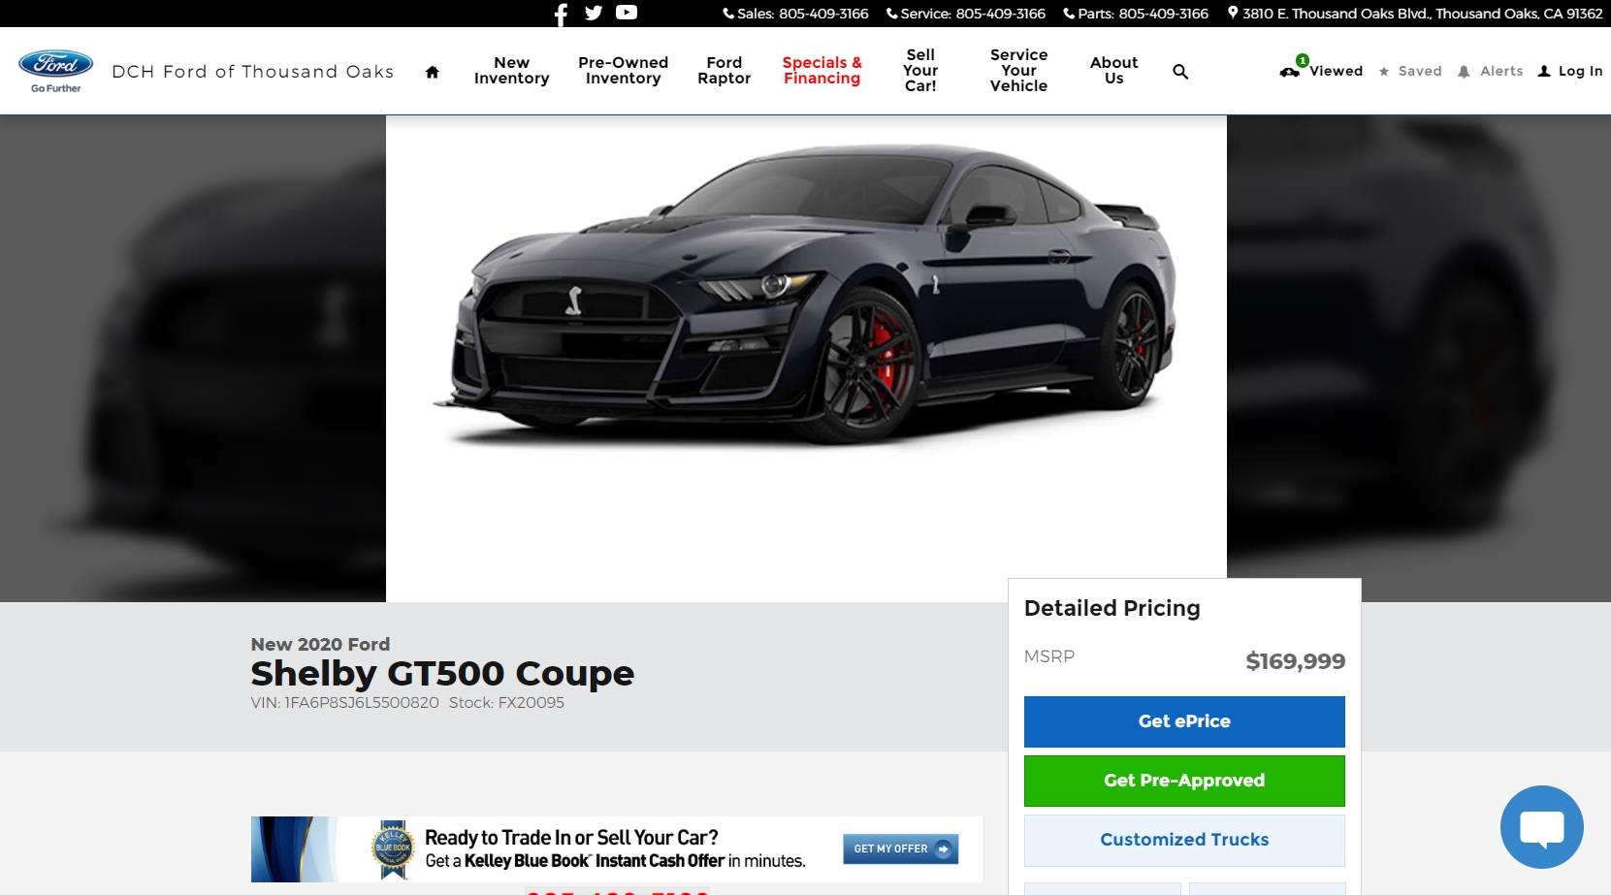This screenshot has width=1611, height=895.
Task: Click the Ford Go Further logo
Action: (56, 71)
